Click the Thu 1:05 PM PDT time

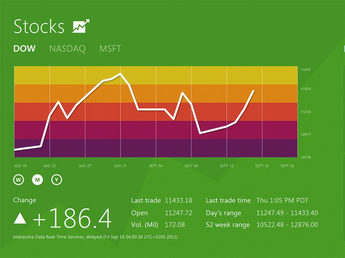pos(282,200)
